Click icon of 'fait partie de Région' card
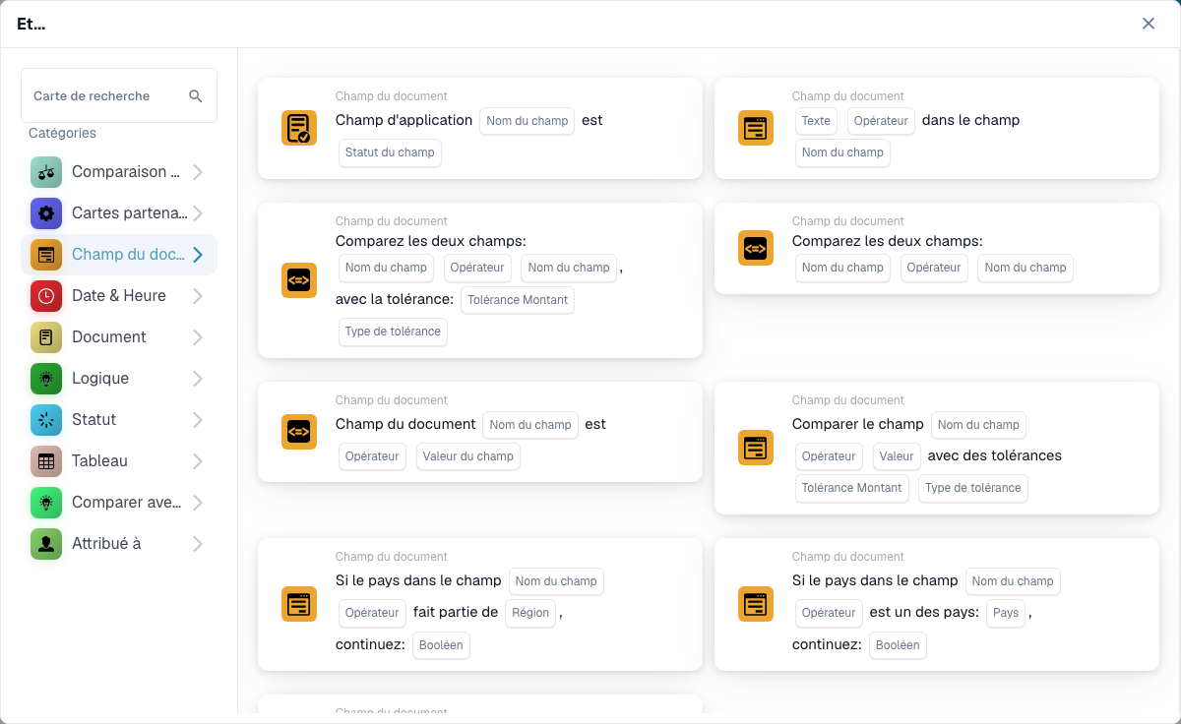Screen dimensions: 1181x724 point(299,604)
